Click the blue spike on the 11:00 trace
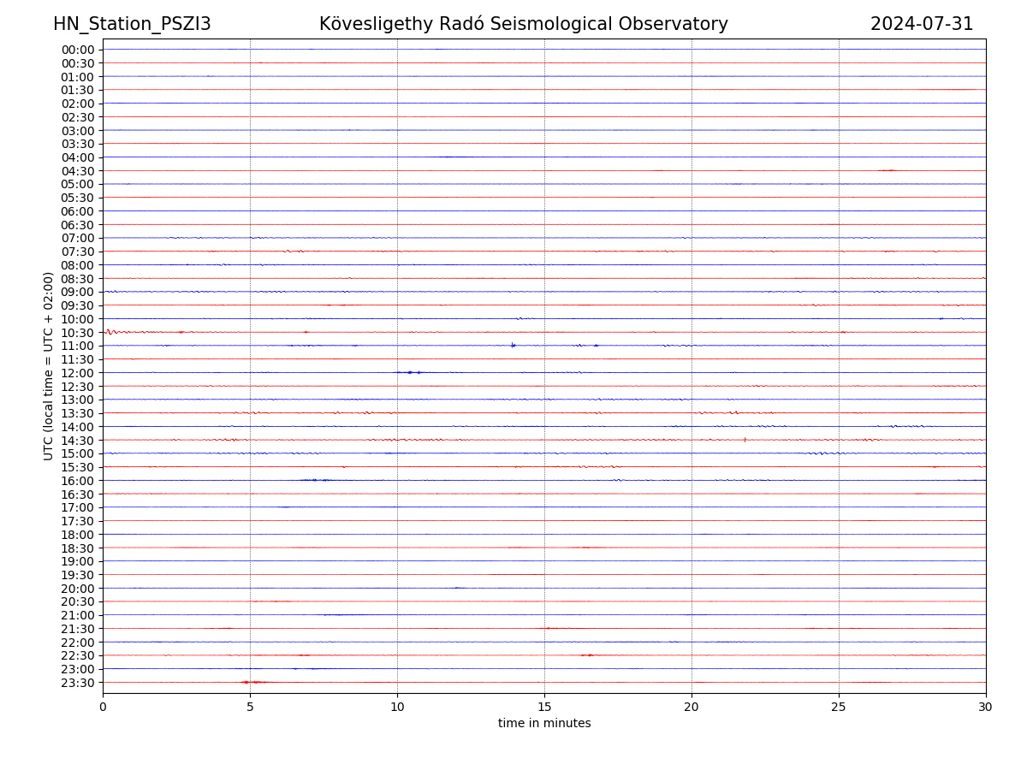Image resolution: width=1027 pixels, height=770 pixels. pos(513,345)
